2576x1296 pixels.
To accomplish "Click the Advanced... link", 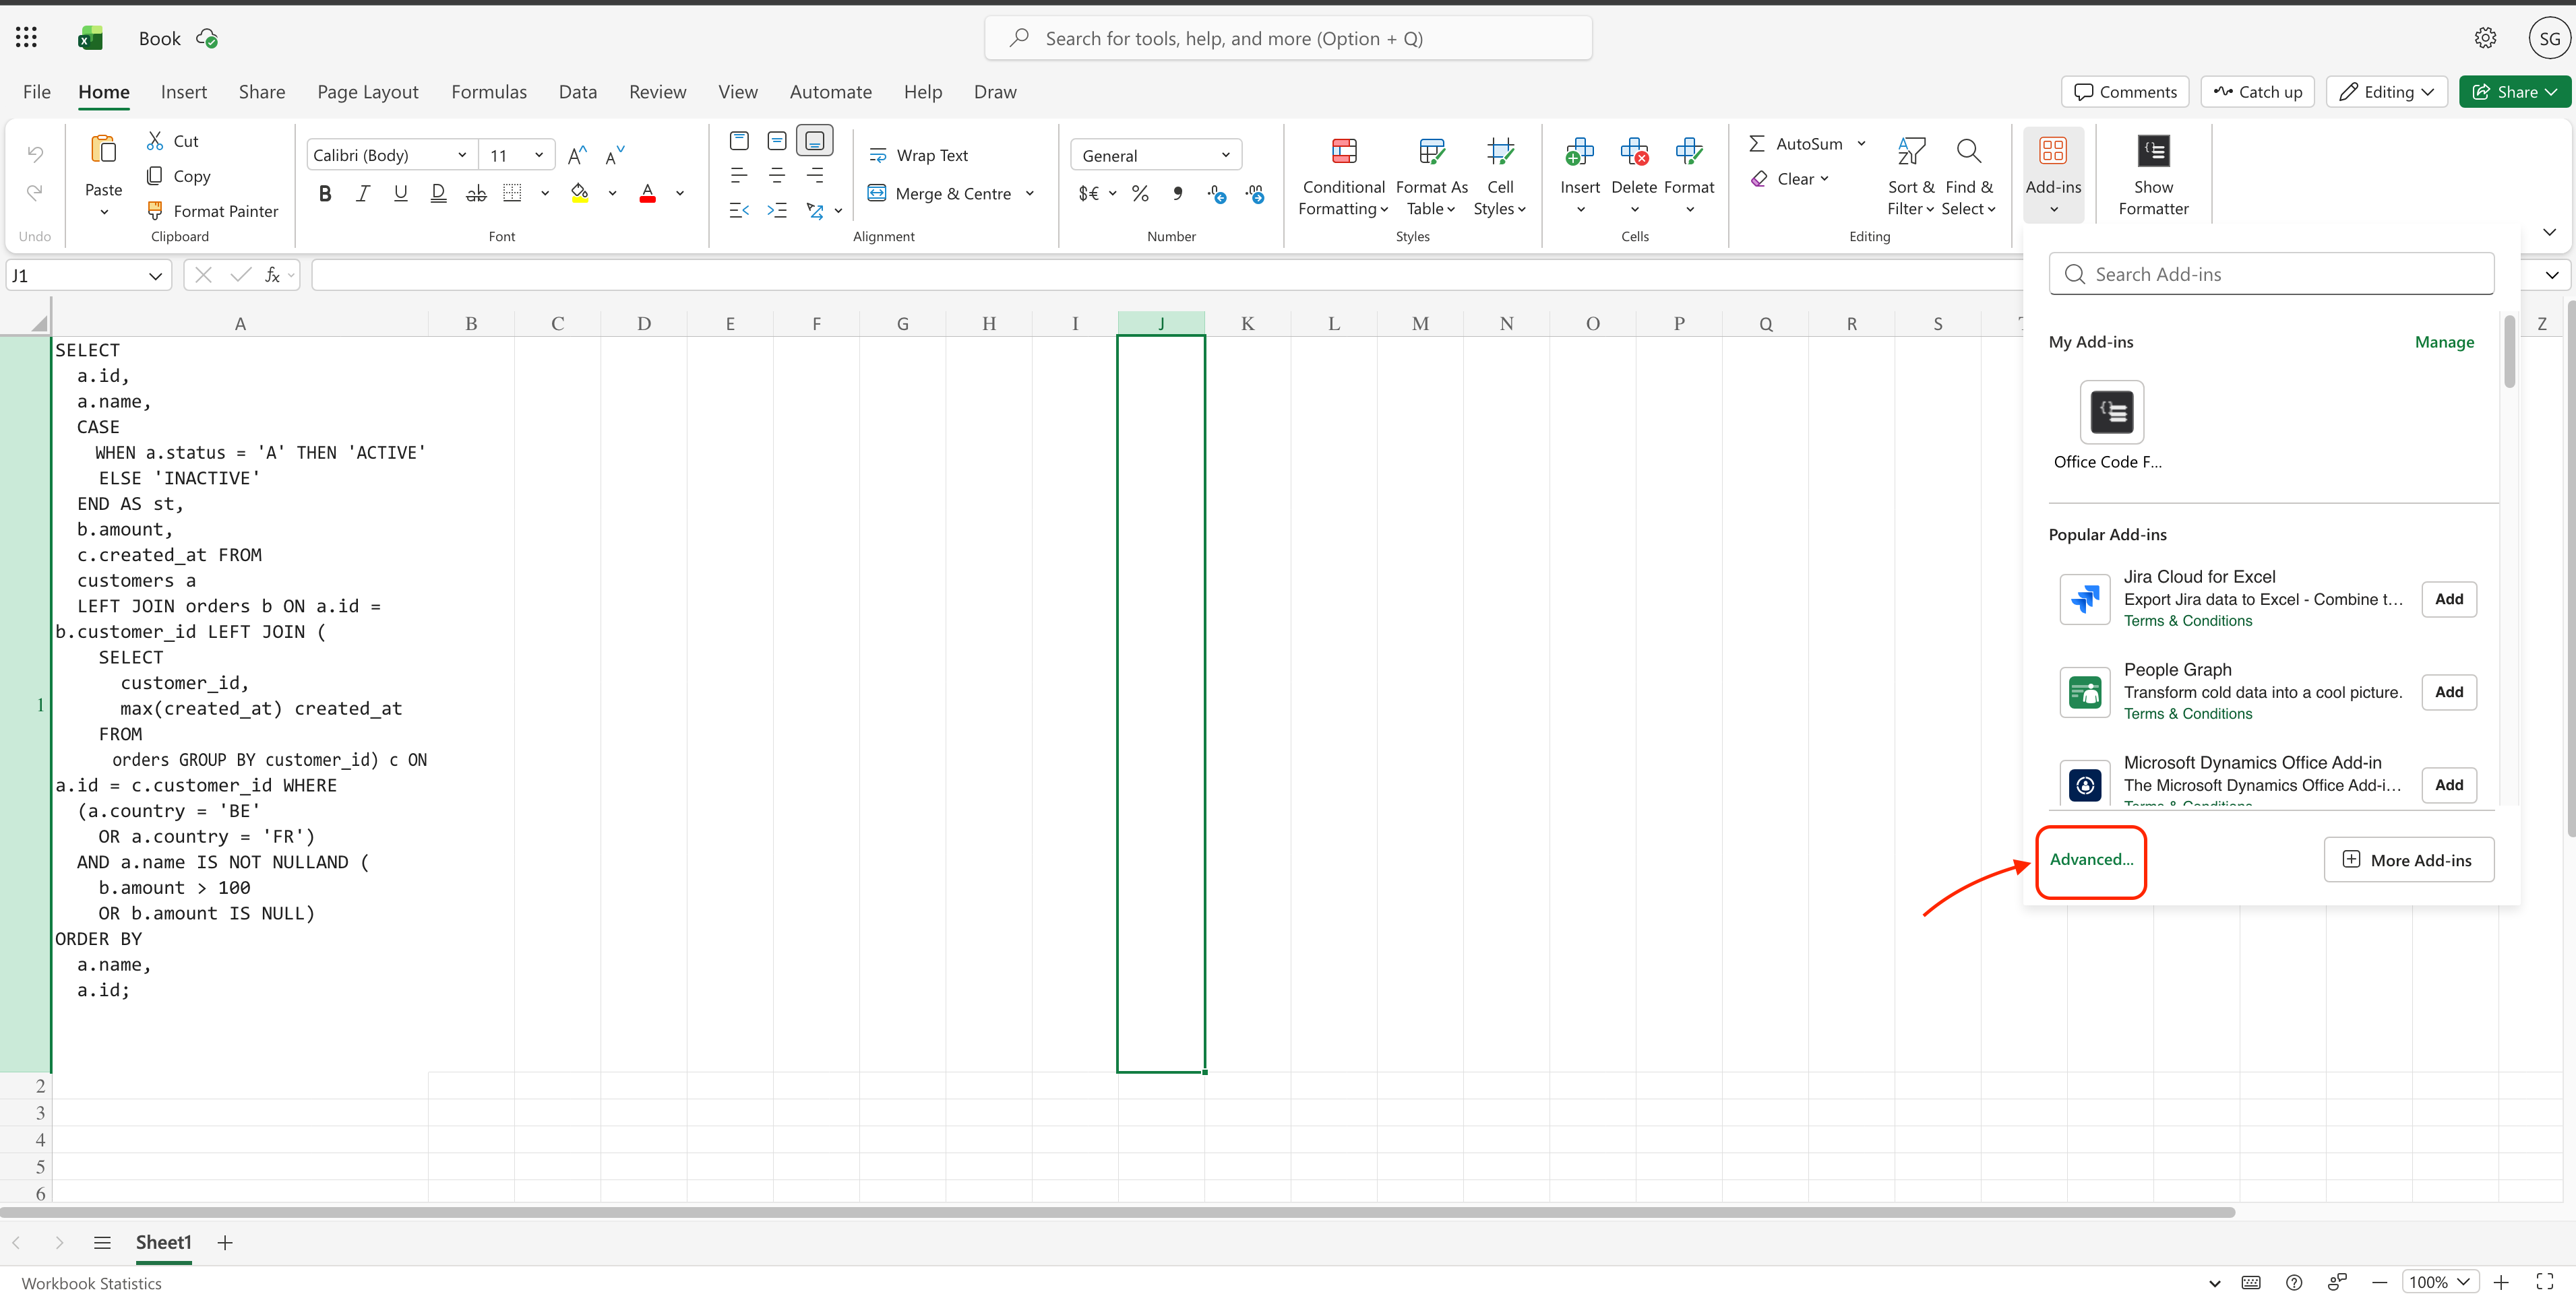I will click(x=2090, y=860).
